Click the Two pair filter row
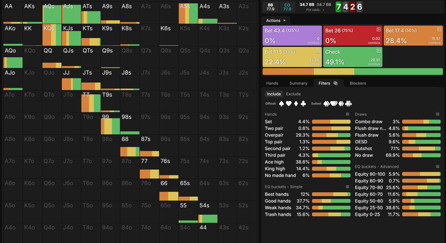Viewport: 446px width, 243px height. click(308, 128)
